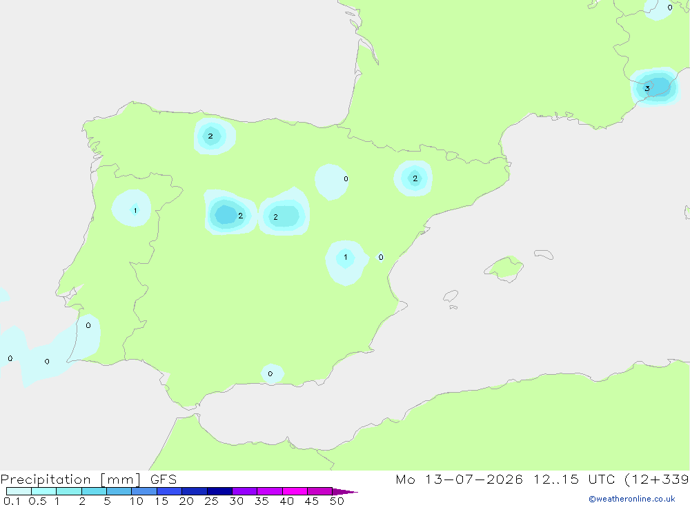Click the 'Mo 13-07-2026' date text
This screenshot has width=690, height=505.
coord(459,480)
